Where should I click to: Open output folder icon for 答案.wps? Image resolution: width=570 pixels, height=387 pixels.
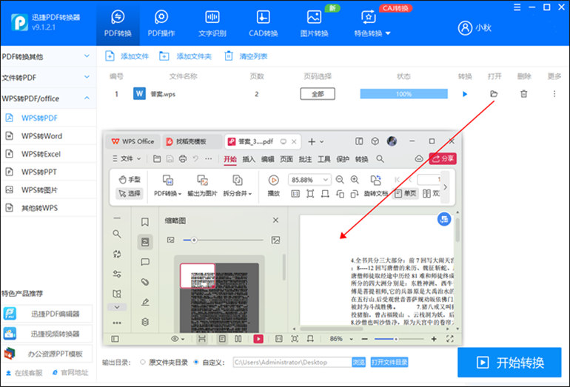click(494, 94)
